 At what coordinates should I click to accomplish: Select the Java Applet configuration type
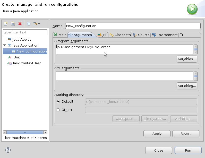coord(22,39)
